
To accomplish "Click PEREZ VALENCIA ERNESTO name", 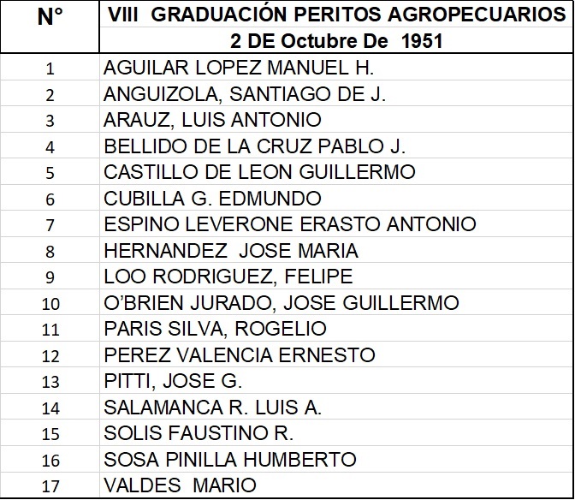I will click(240, 354).
